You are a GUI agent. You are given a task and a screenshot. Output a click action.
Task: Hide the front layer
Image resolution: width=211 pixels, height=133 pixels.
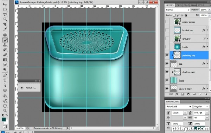(x=167, y=80)
